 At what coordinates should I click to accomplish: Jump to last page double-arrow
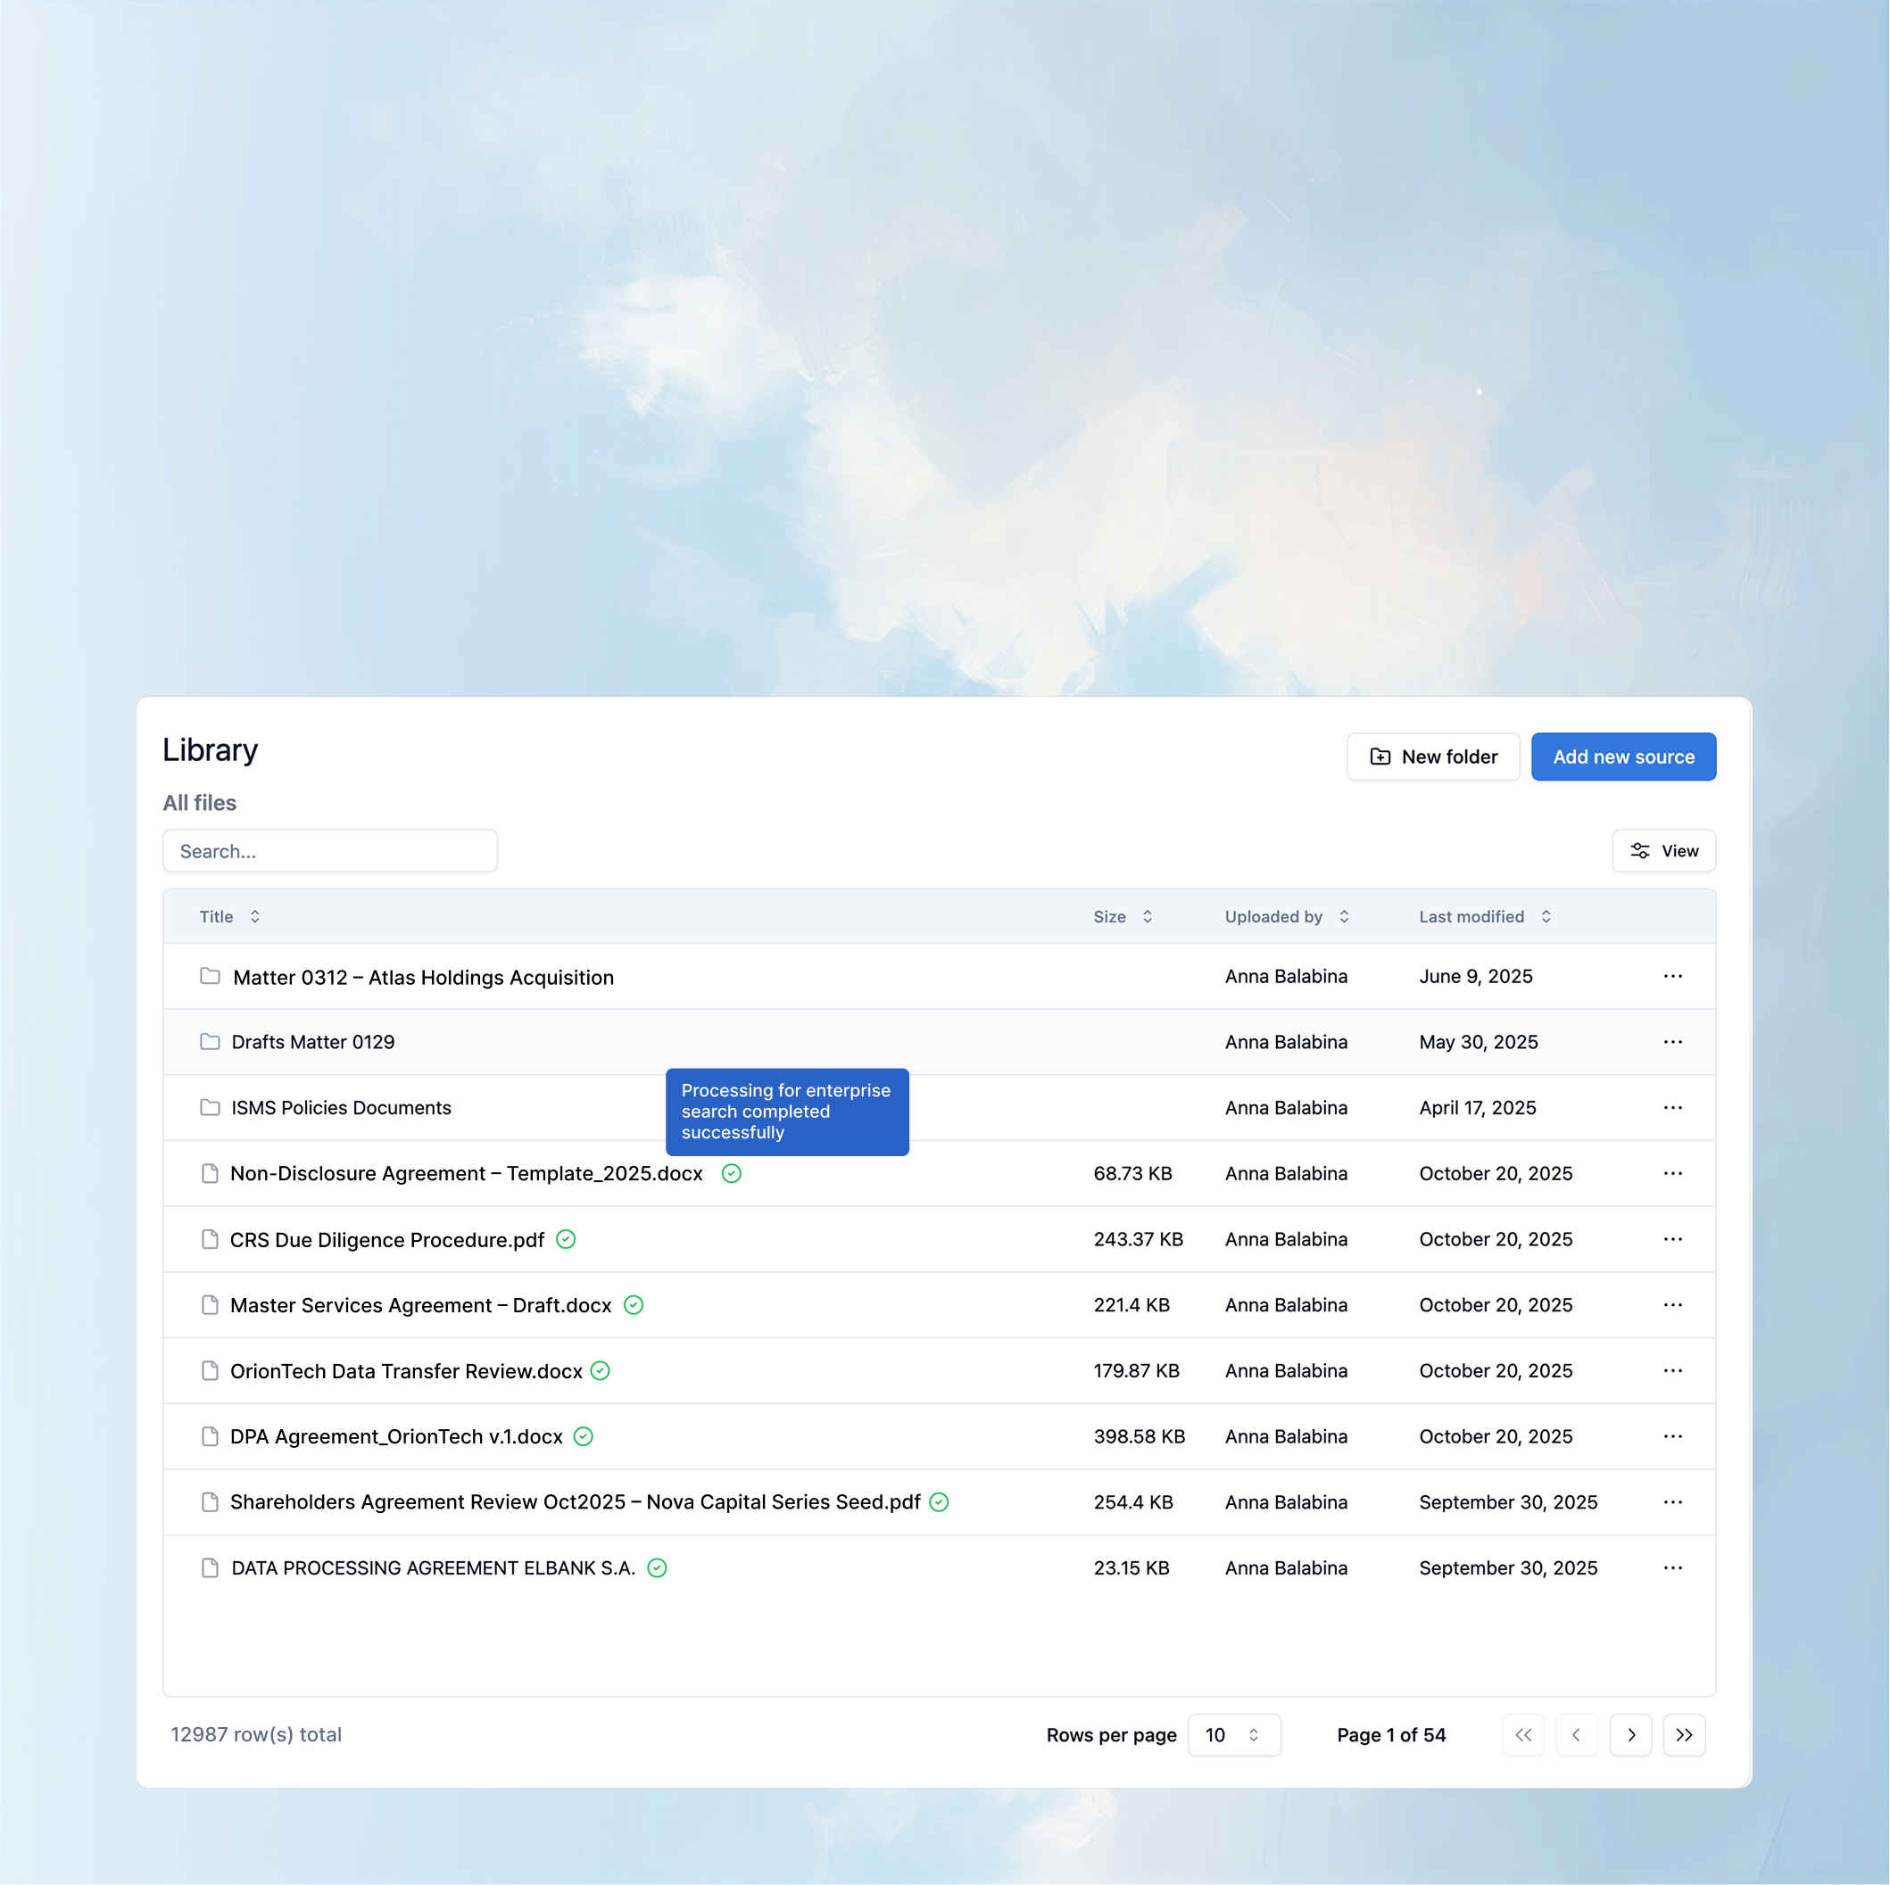(1684, 1734)
